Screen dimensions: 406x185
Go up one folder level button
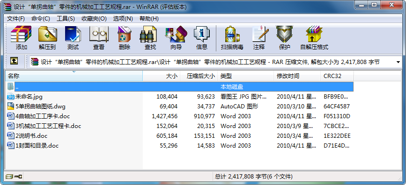[x=14, y=61]
